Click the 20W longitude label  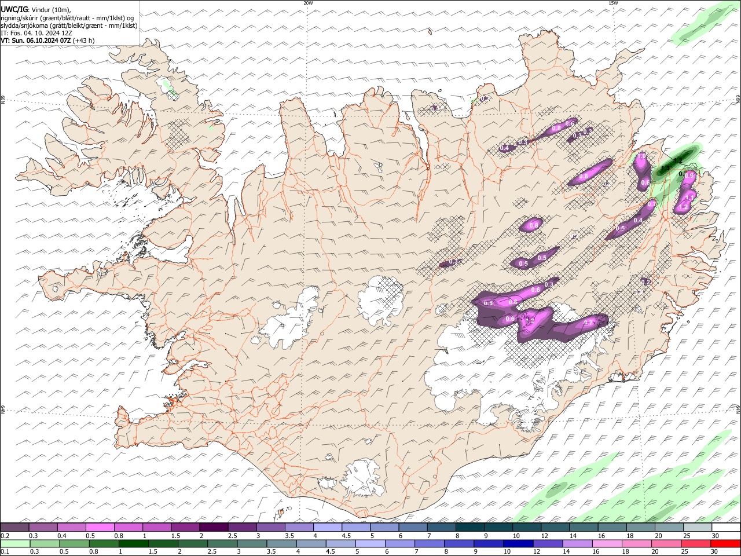[308, 3]
